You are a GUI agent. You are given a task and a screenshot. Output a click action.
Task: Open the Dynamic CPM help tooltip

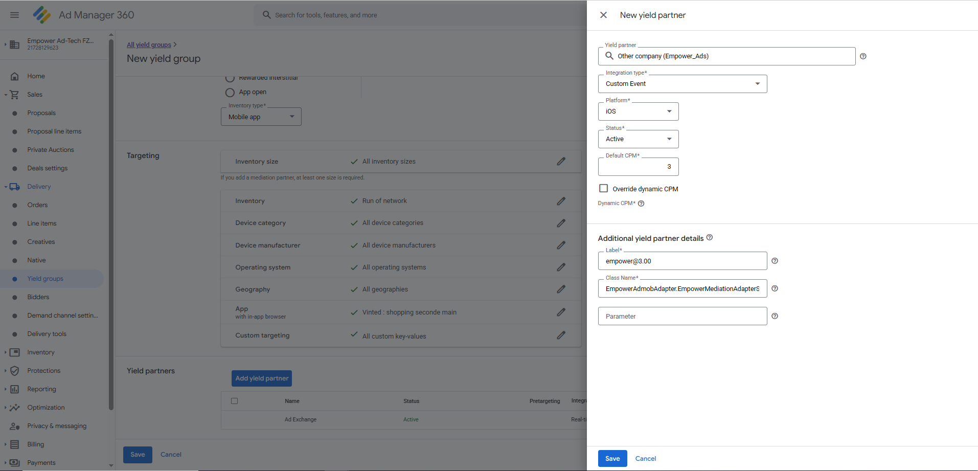641,203
